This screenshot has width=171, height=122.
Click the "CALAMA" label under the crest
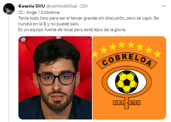click(127, 103)
